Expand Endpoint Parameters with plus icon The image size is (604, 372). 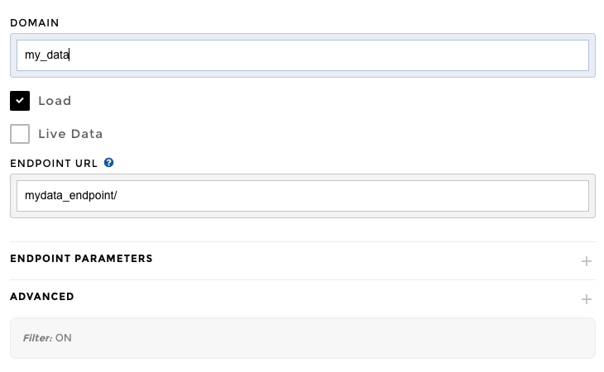click(x=586, y=261)
